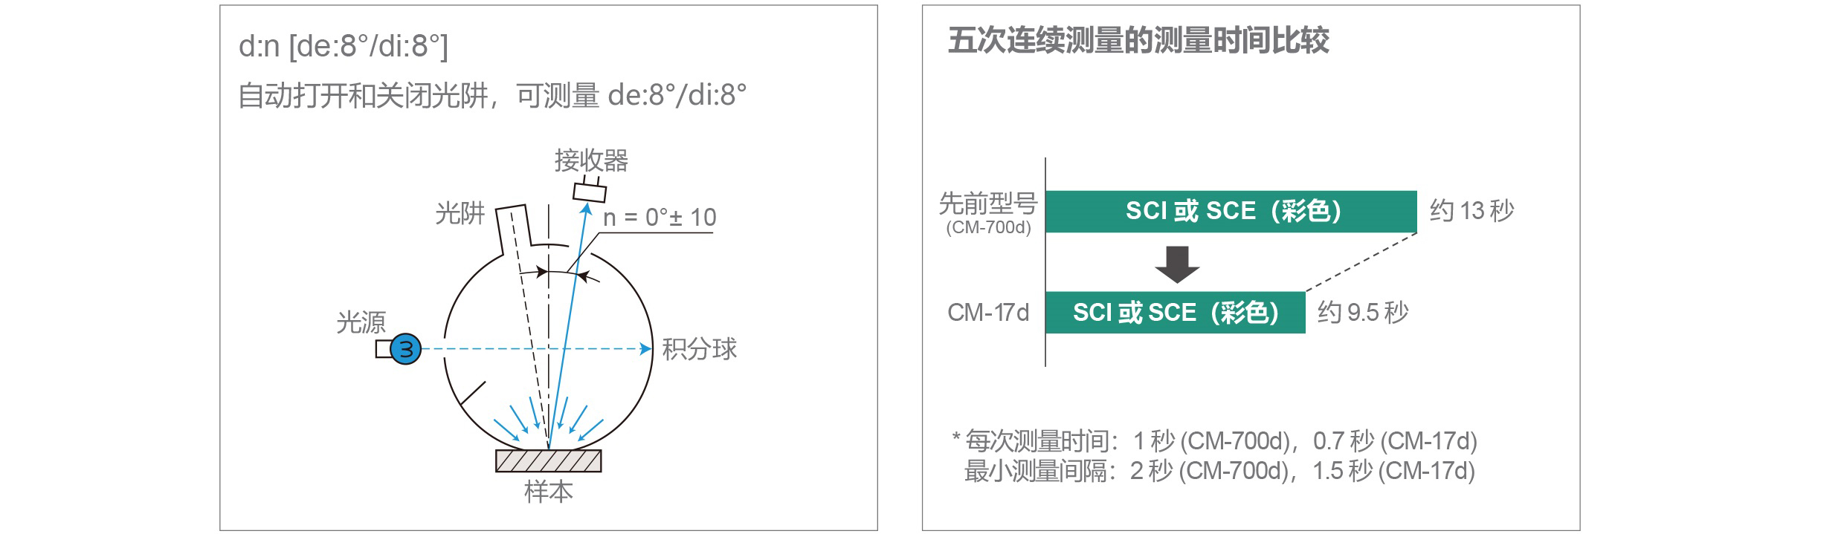Click the small rectangle left of the light source
This screenshot has height=534, width=1844.
coord(383,348)
